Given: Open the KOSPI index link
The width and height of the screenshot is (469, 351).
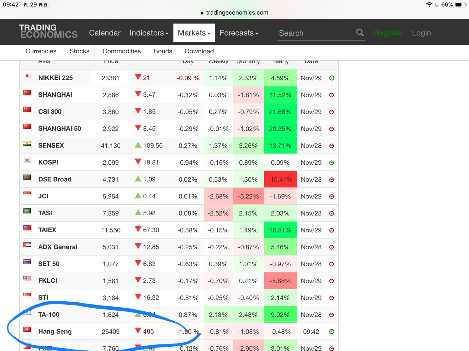Looking at the screenshot, I should click(48, 162).
